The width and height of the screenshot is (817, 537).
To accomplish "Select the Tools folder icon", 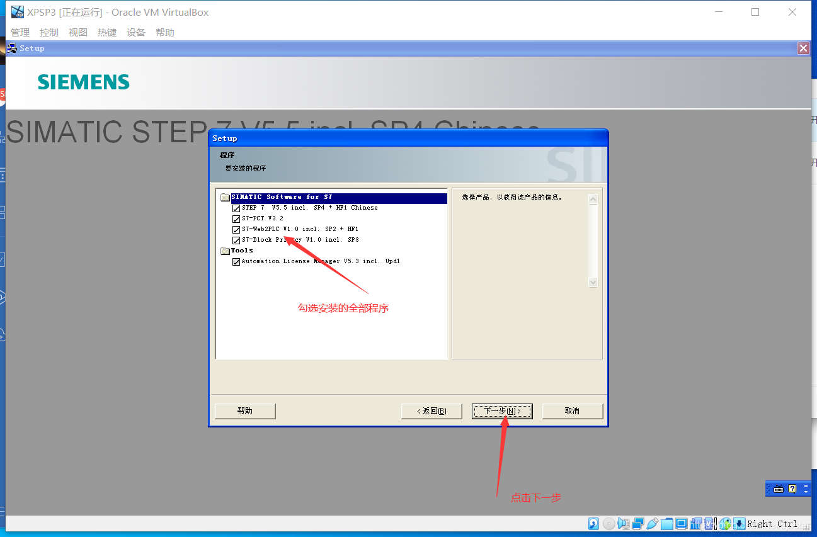I will (x=225, y=251).
